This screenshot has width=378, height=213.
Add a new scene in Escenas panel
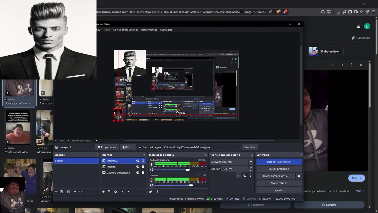coord(56,192)
